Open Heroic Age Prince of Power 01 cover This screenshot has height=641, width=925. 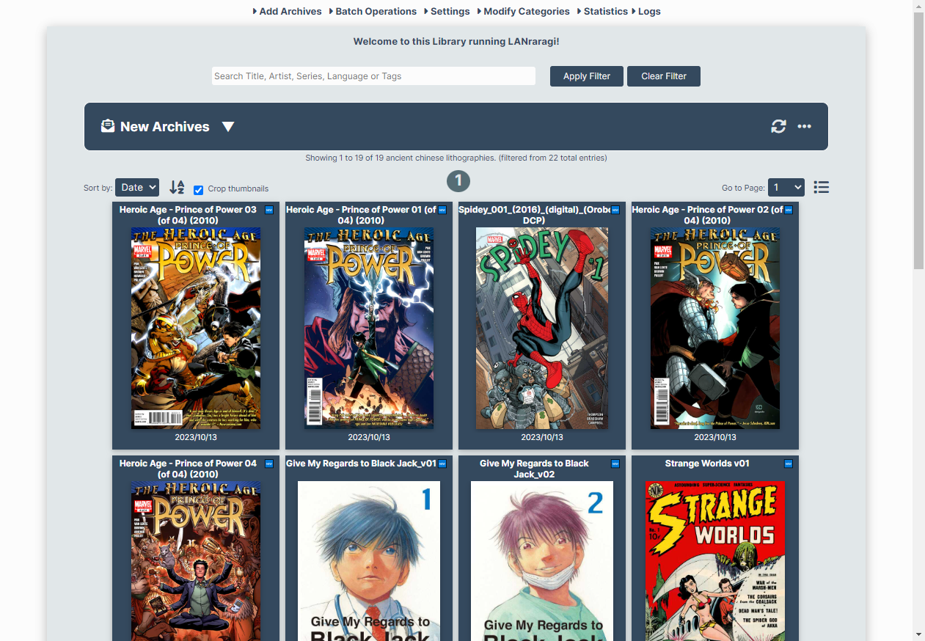(369, 328)
